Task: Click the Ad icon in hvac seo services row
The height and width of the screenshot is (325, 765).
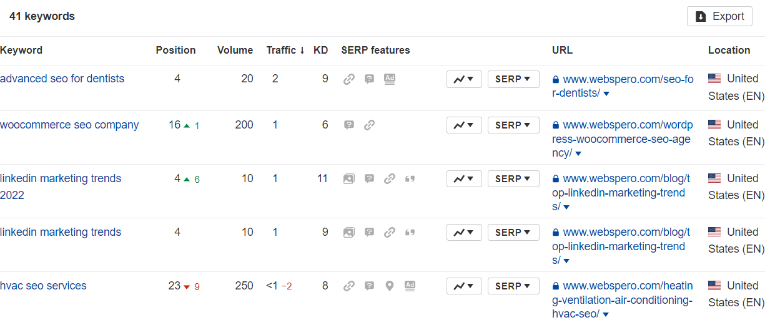Action: (410, 286)
